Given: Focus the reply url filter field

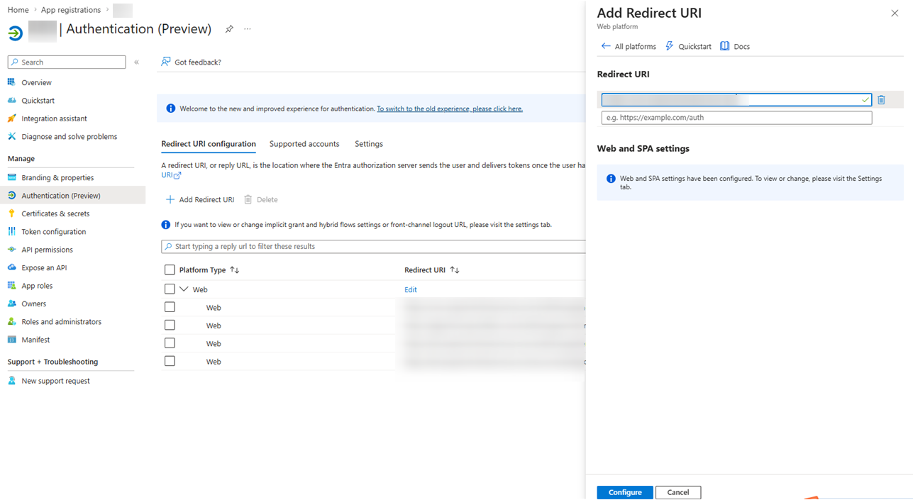Looking at the screenshot, I should [373, 247].
